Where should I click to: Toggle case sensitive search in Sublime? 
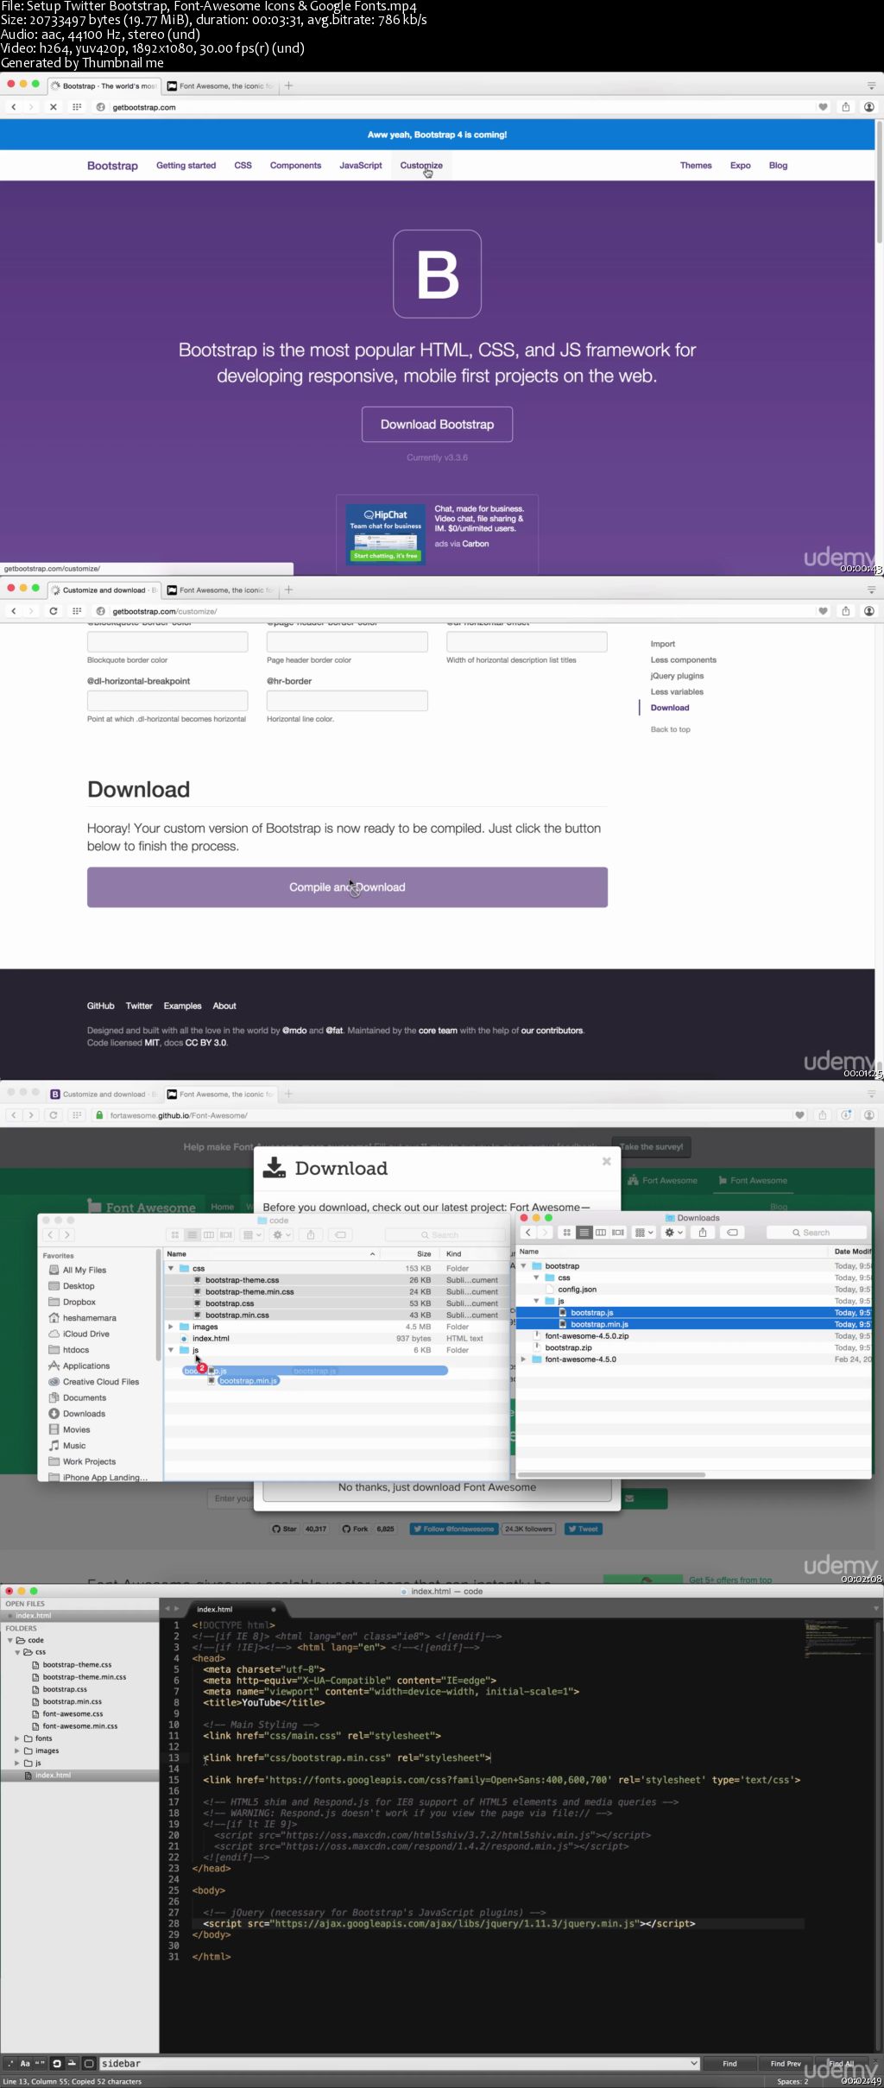pos(25,2064)
